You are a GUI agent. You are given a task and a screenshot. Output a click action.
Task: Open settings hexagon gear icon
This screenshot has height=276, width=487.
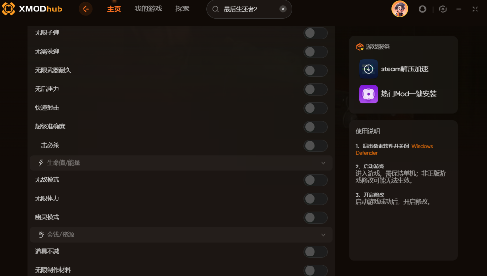[x=443, y=9]
